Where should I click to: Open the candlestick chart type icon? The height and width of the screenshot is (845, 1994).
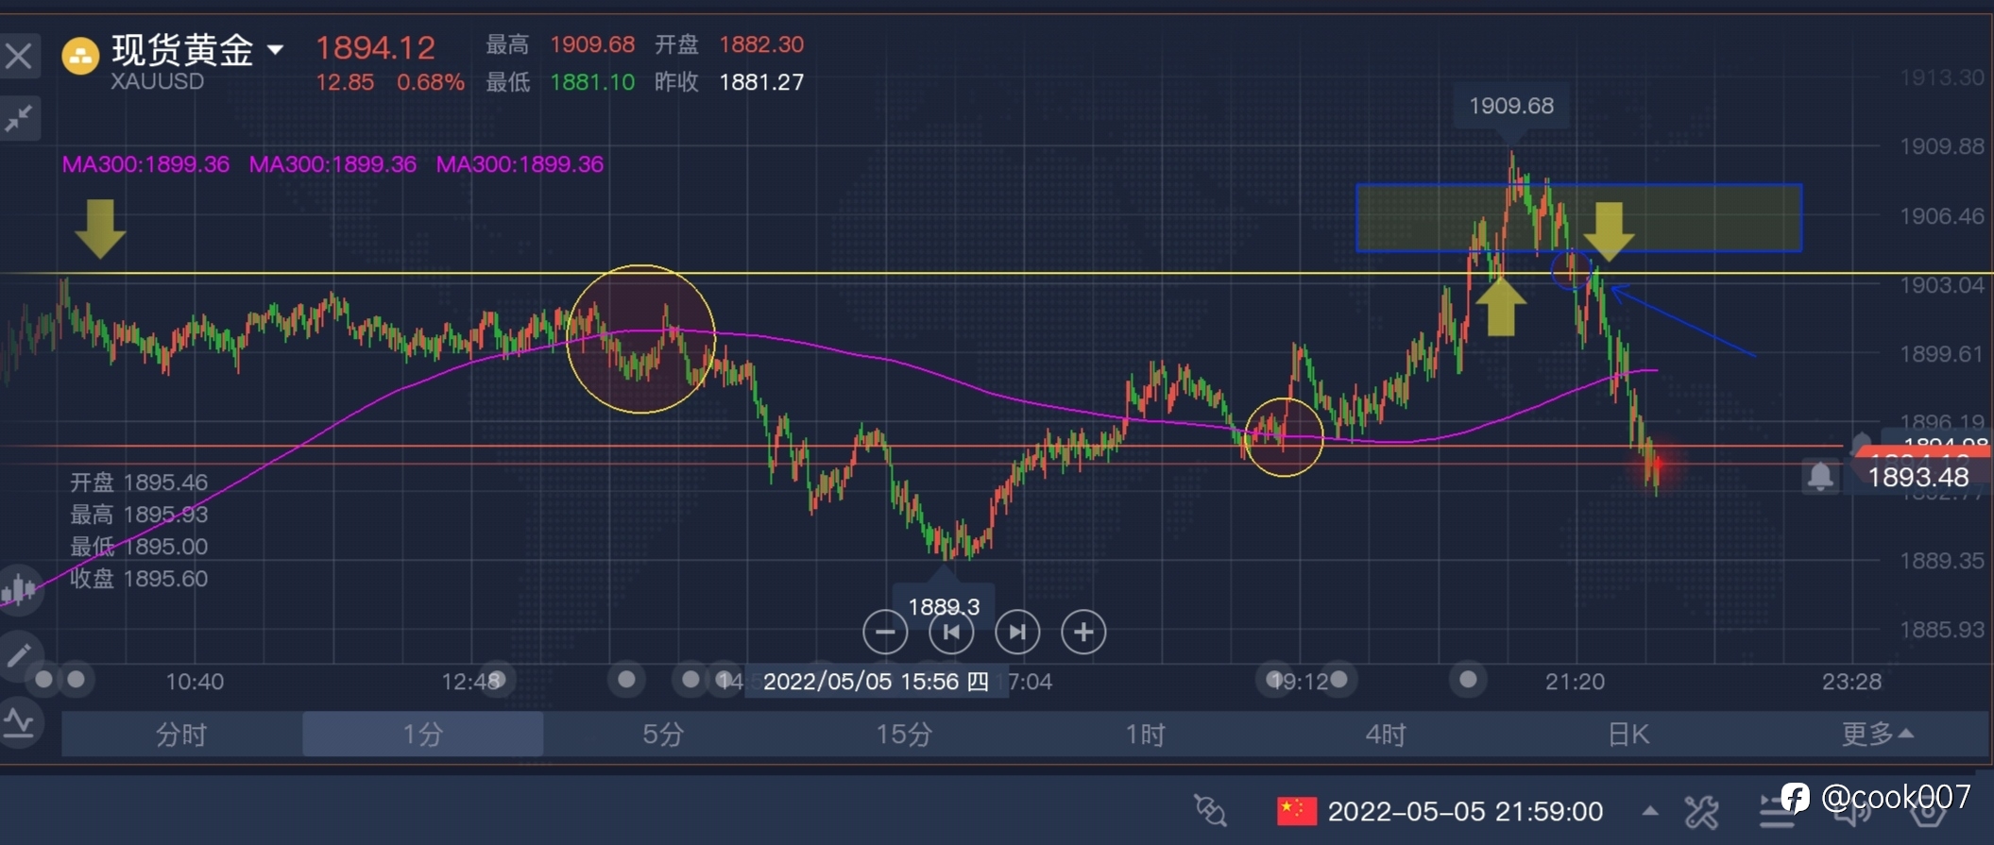tap(19, 590)
